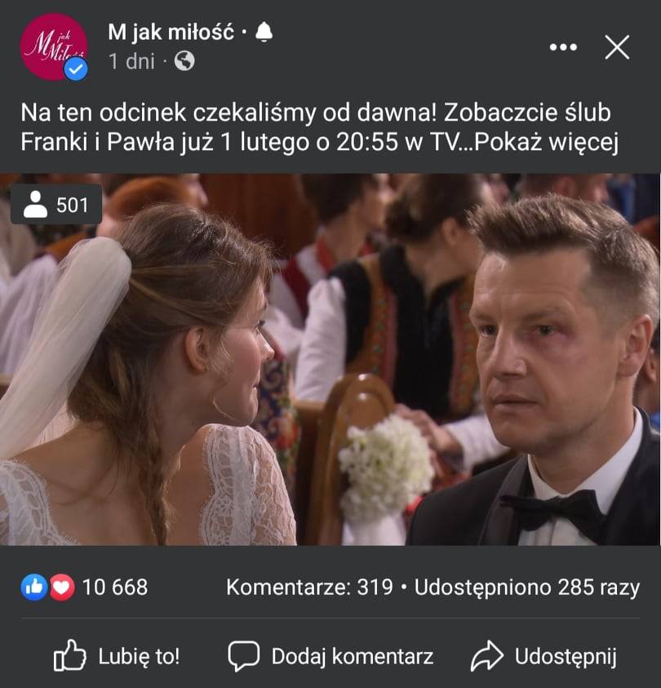This screenshot has width=661, height=688.
Task: Like the post with Lubię to!
Action: pos(116,656)
